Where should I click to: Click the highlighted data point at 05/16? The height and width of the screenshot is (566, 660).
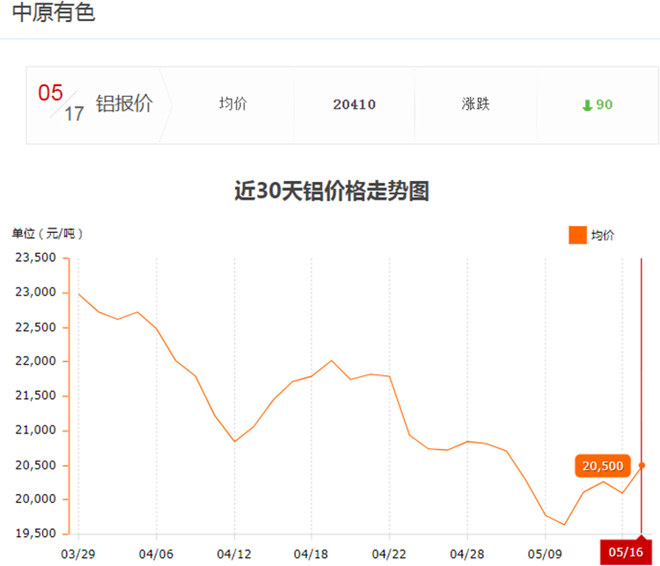[642, 466]
